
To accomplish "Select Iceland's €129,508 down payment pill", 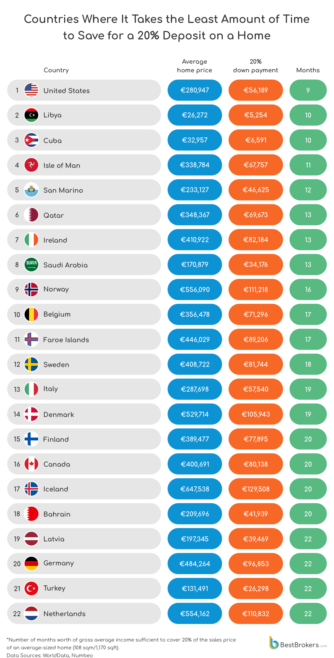I will pos(256,489).
